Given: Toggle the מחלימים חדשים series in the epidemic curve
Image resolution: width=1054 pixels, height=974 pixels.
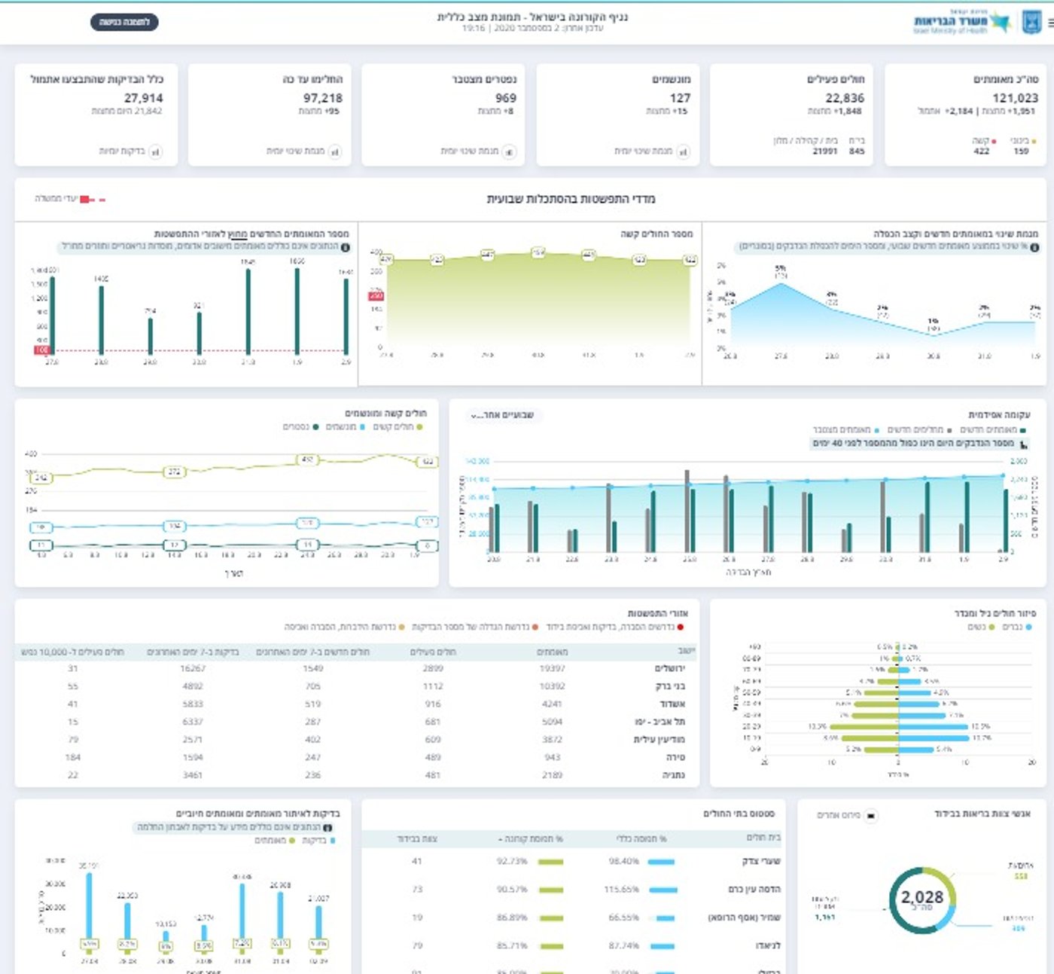Looking at the screenshot, I should [x=919, y=429].
